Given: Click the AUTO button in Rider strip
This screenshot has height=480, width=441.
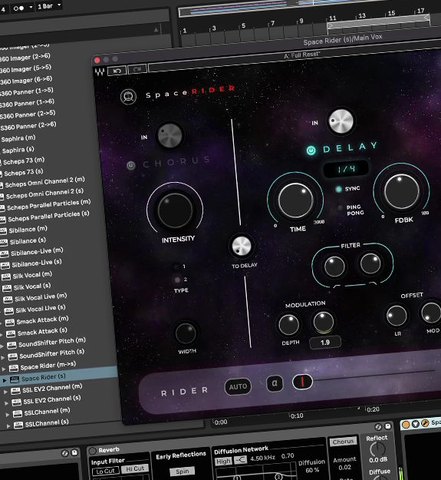Looking at the screenshot, I should [238, 387].
